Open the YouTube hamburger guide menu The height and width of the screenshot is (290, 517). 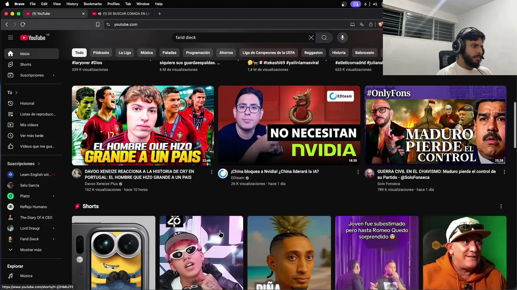(x=11, y=37)
